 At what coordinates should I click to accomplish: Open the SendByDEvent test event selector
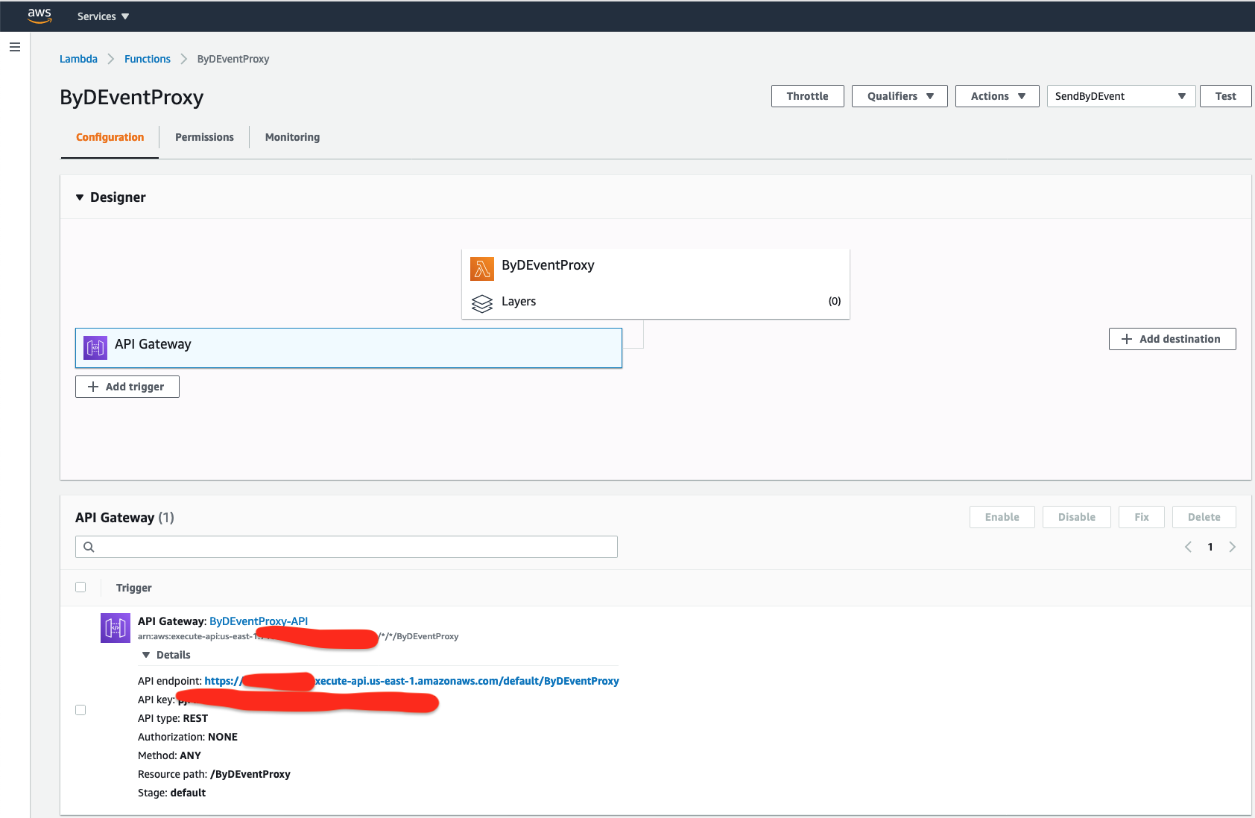1121,96
